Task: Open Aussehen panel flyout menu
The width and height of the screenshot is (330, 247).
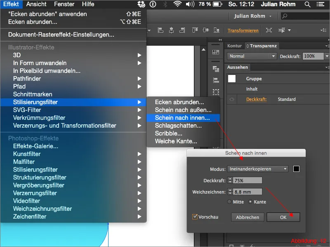Action: point(327,67)
